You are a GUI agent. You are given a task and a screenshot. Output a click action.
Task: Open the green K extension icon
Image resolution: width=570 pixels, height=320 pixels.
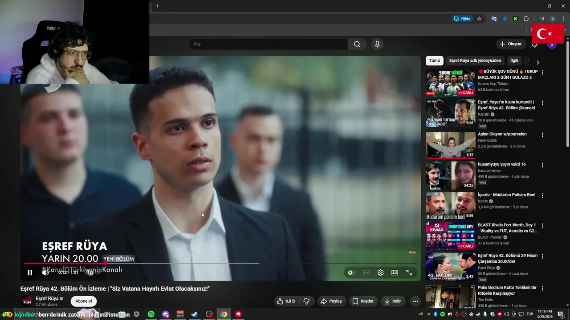(x=515, y=19)
